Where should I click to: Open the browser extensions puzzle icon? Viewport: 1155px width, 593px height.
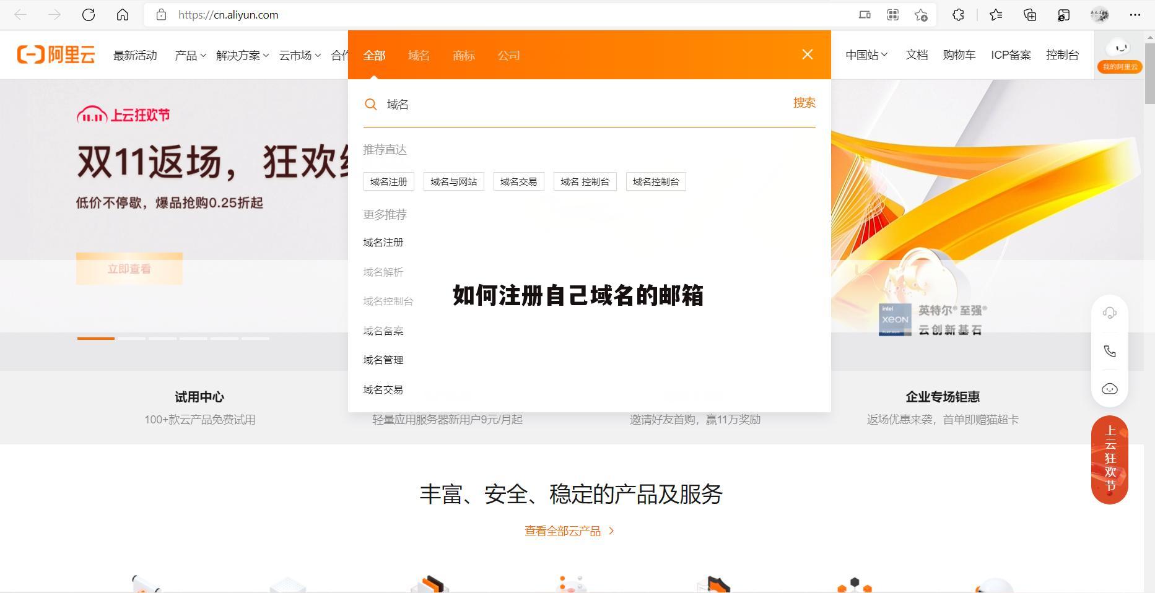[958, 15]
